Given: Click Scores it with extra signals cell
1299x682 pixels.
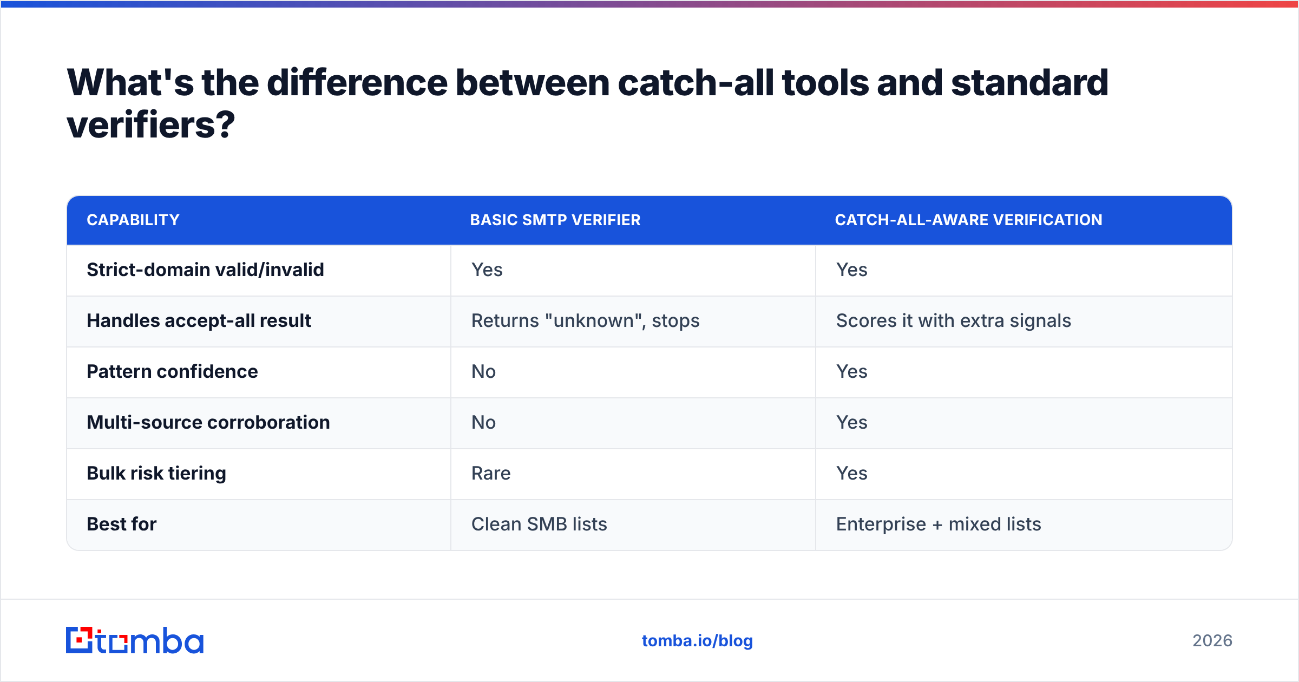Looking at the screenshot, I should 954,320.
